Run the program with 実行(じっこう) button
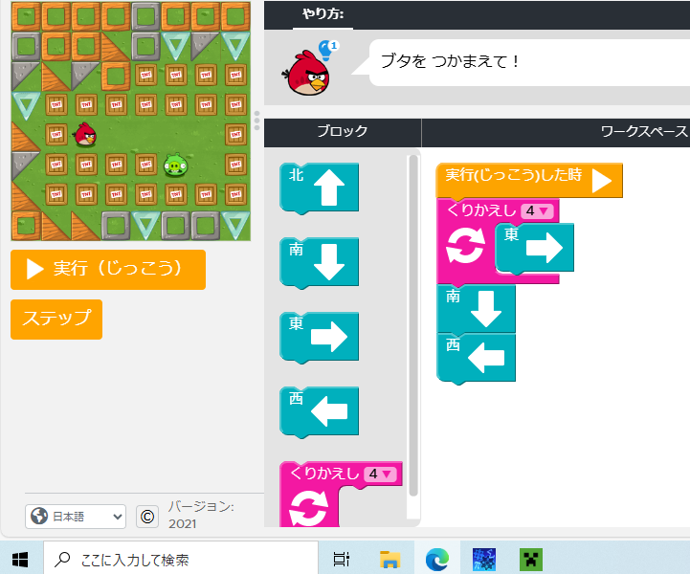Screen dimensions: 690x574 point(108,270)
